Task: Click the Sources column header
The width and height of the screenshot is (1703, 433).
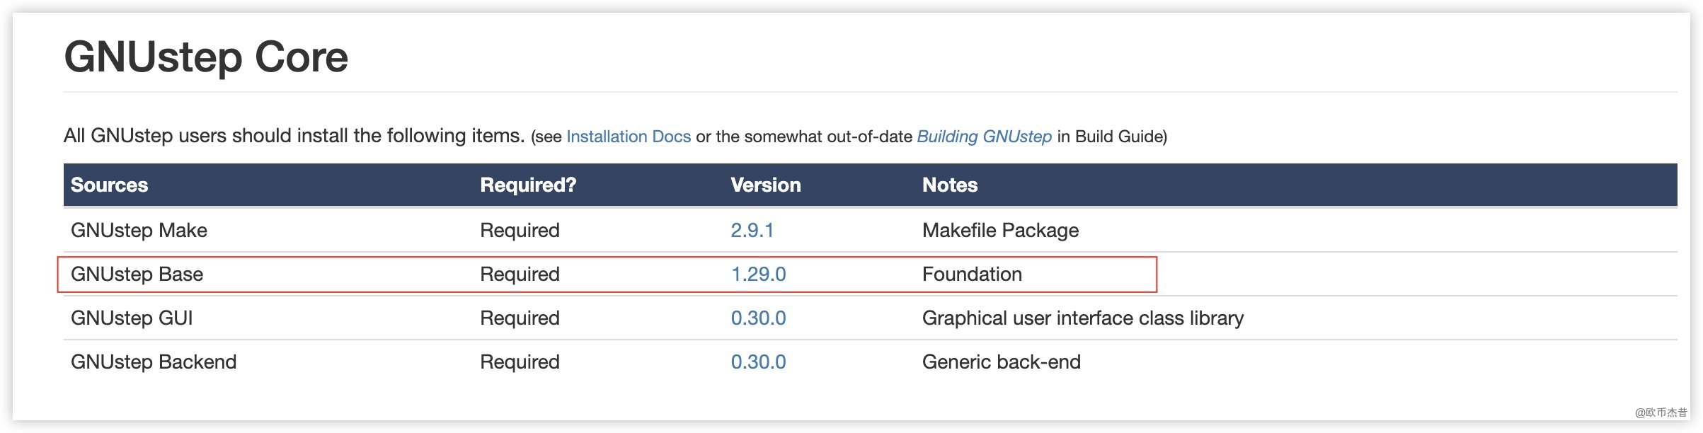Action: tap(110, 185)
